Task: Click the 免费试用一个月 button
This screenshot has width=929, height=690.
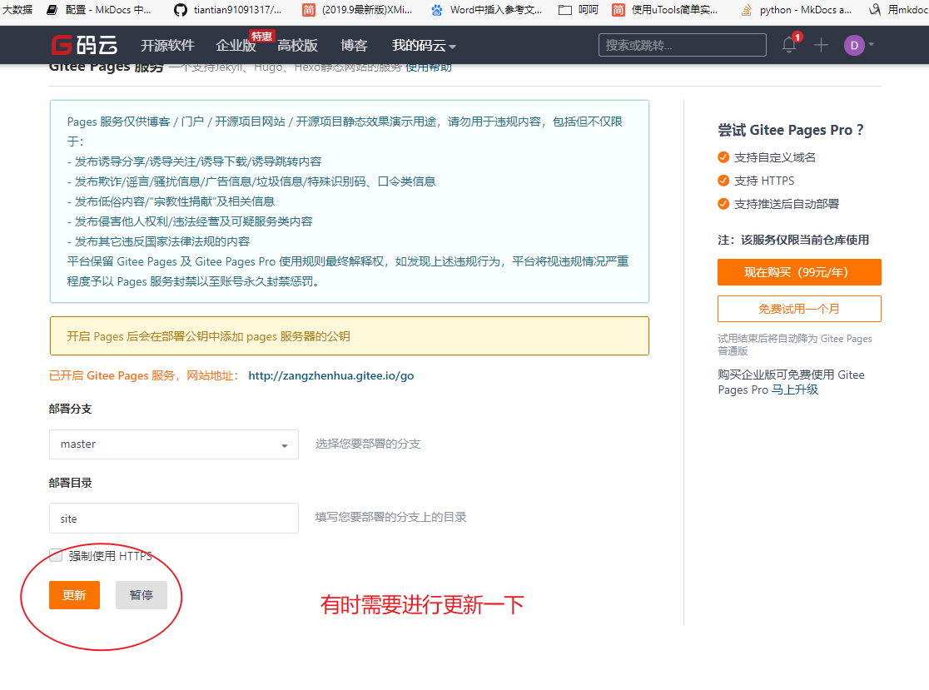Action: tap(799, 309)
